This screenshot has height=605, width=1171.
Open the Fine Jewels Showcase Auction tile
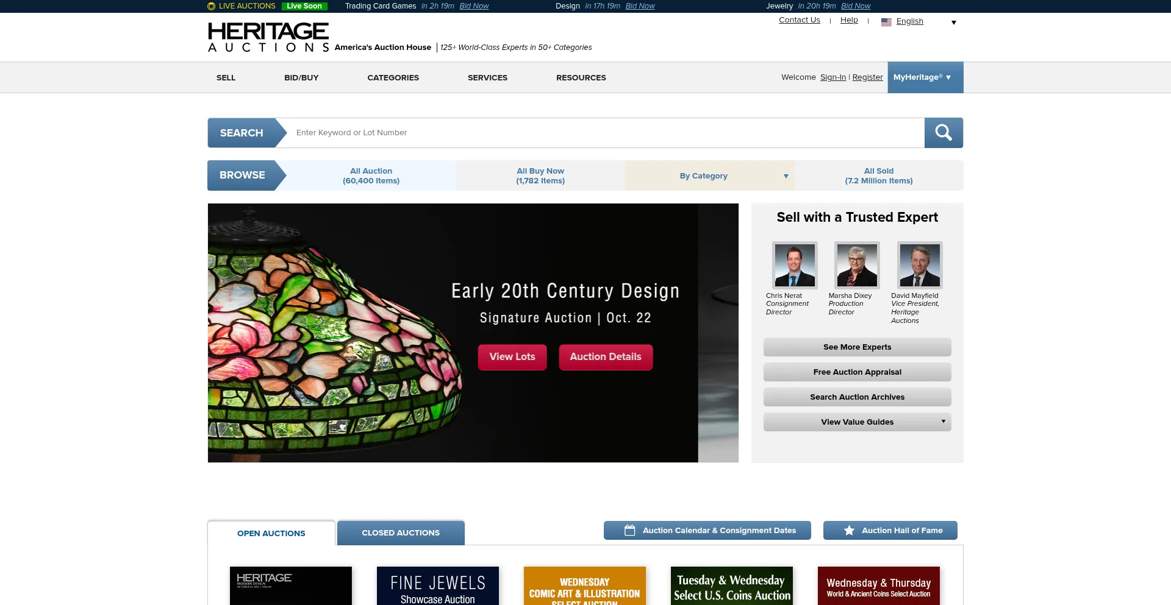click(x=437, y=586)
